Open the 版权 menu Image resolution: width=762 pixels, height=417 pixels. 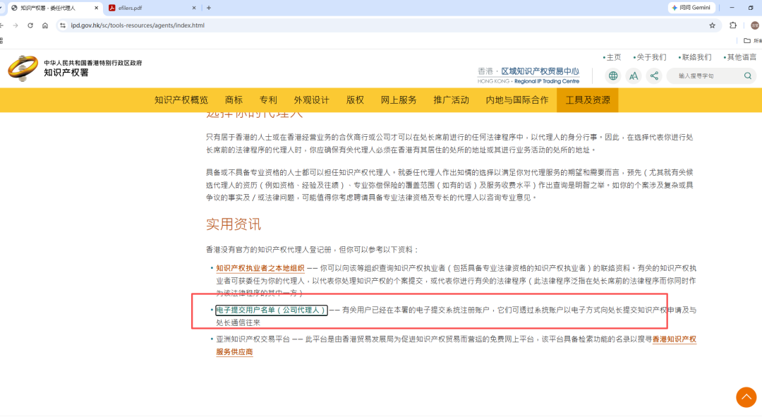pyautogui.click(x=355, y=100)
